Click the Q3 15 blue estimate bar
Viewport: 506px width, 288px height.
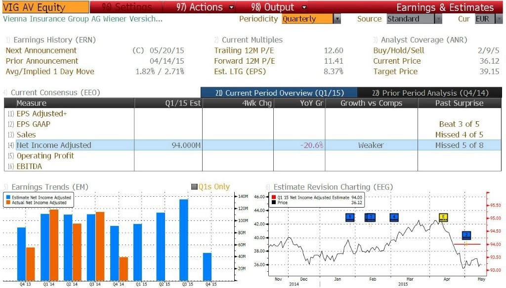pos(184,240)
